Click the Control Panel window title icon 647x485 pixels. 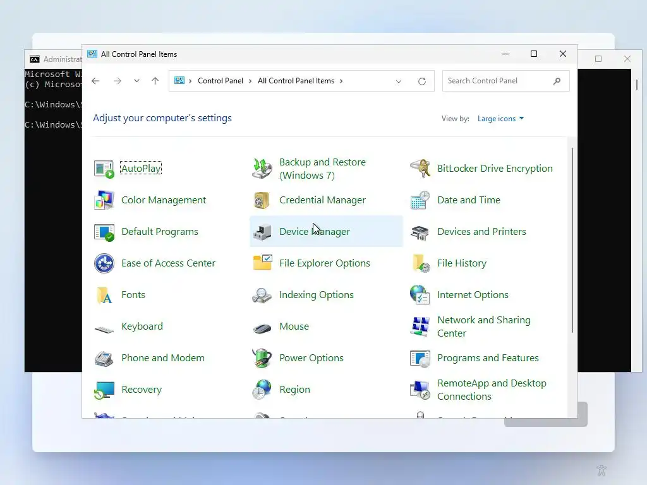[x=92, y=54]
